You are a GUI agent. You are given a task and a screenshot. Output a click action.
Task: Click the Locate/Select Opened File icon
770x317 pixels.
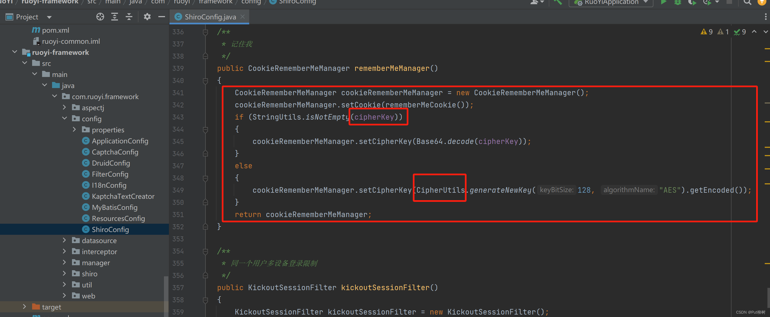(x=100, y=17)
